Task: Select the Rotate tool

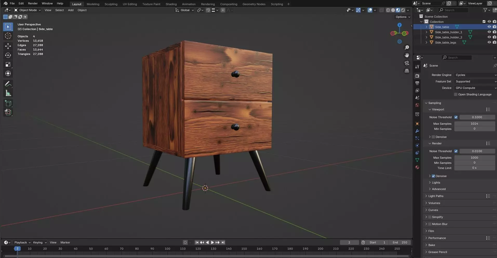Action: (x=8, y=55)
